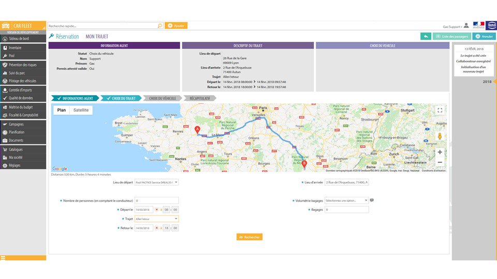
Task: Click the user profile icon
Action: (x=466, y=26)
